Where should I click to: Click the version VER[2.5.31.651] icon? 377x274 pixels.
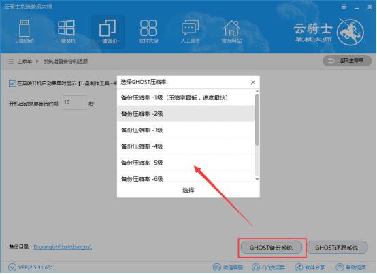pyautogui.click(x=12, y=267)
